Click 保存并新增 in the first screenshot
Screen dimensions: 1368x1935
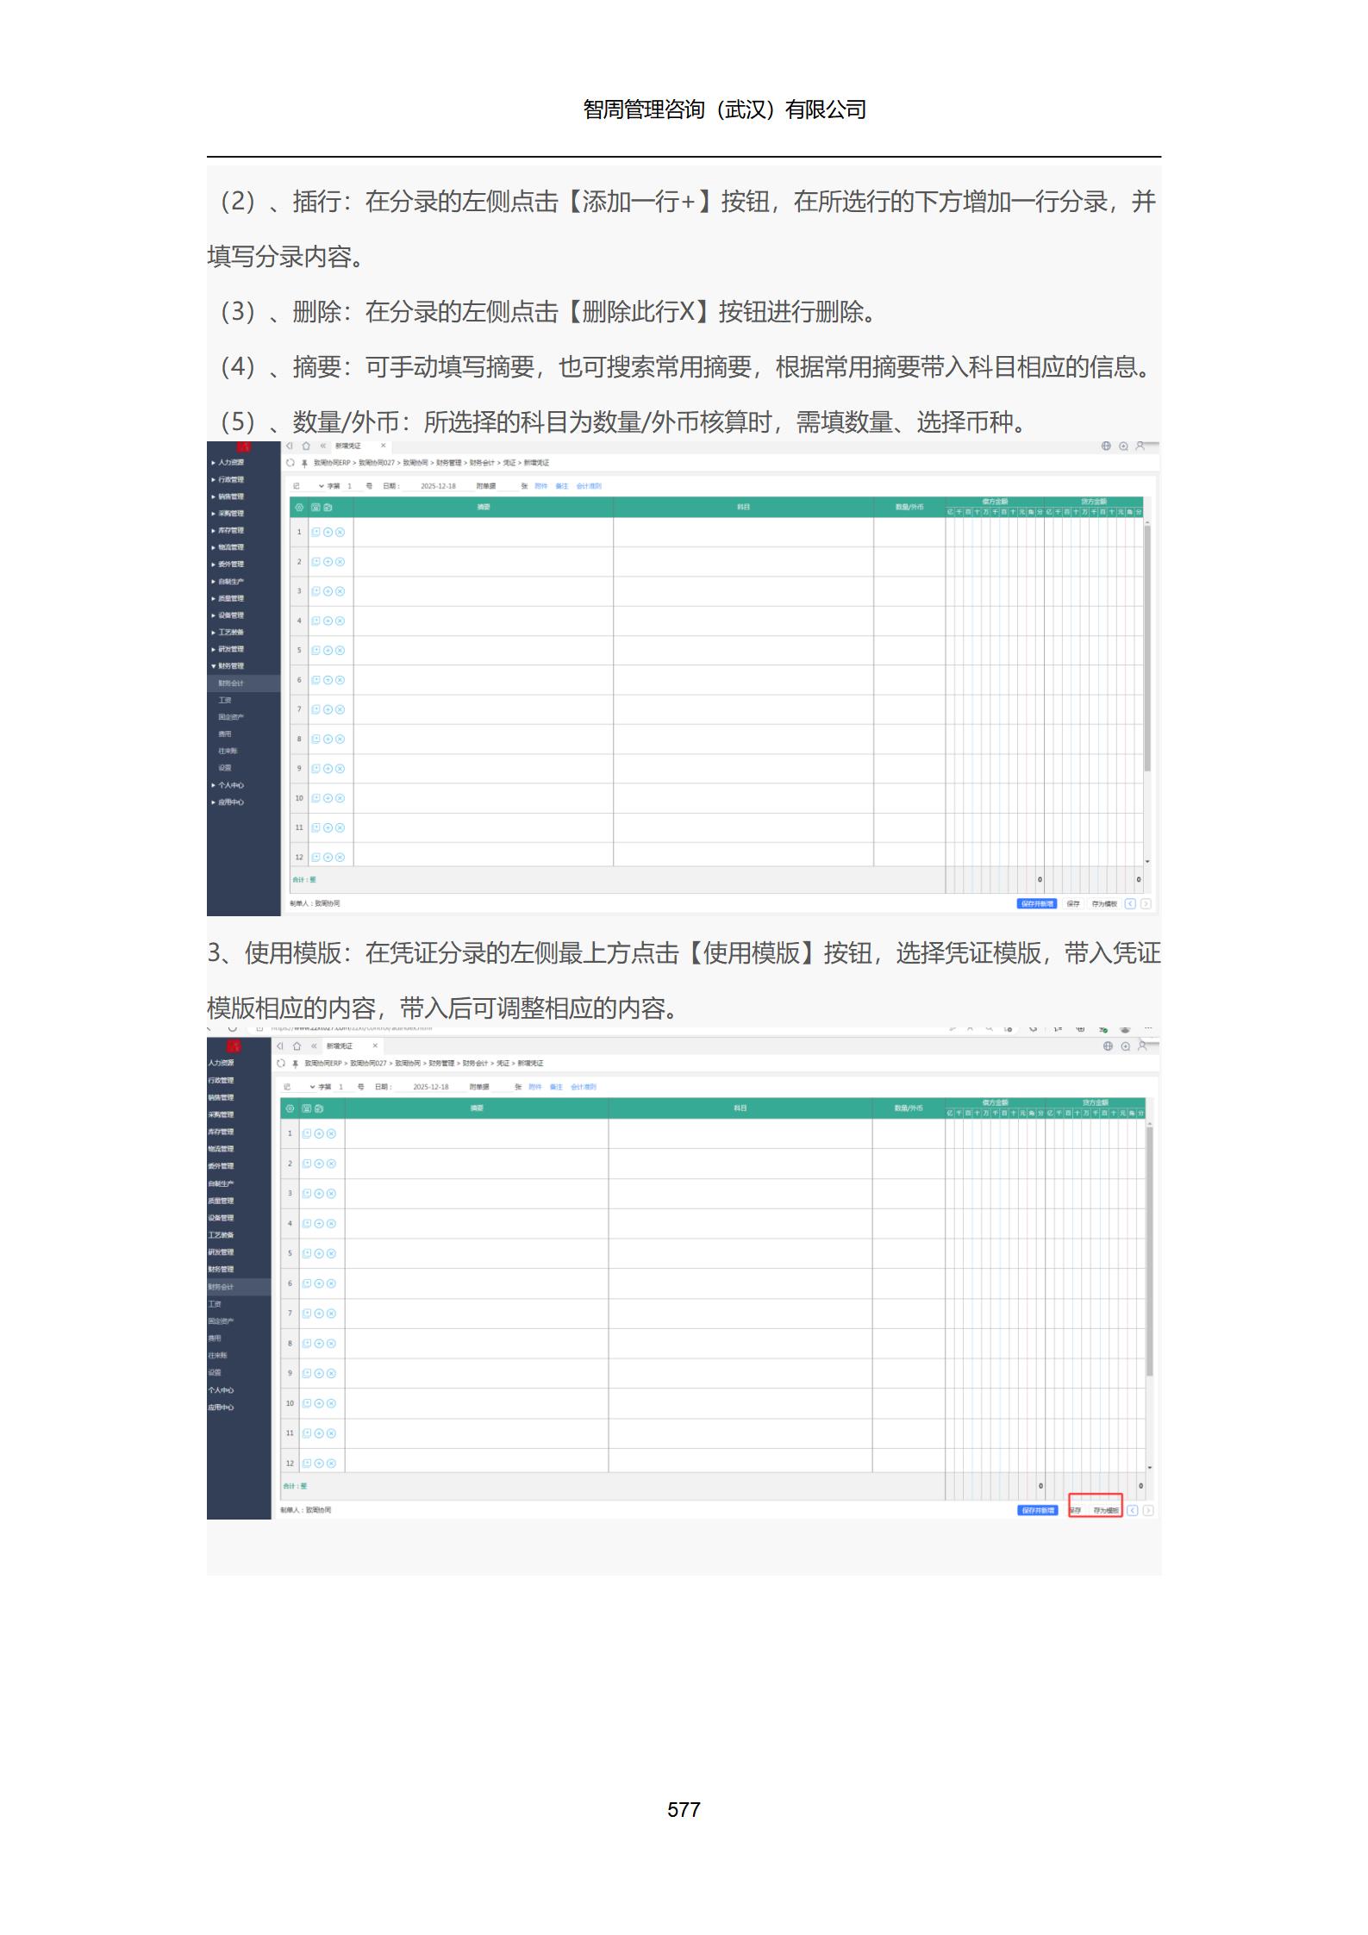click(1037, 904)
